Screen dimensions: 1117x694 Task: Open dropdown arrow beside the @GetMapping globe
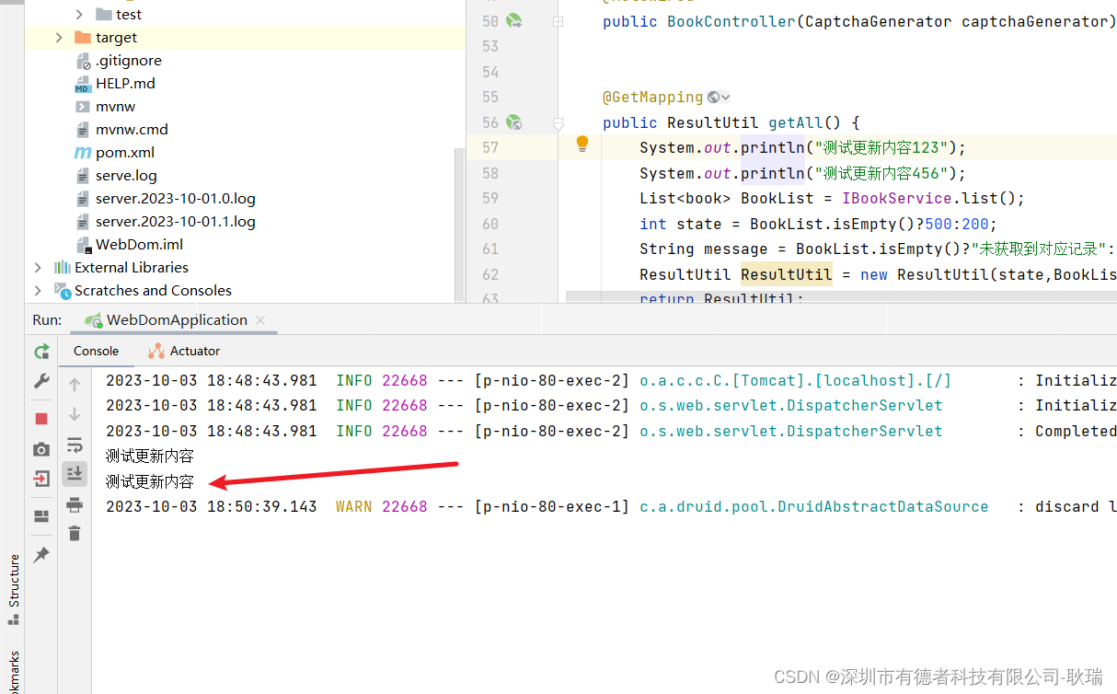(726, 98)
